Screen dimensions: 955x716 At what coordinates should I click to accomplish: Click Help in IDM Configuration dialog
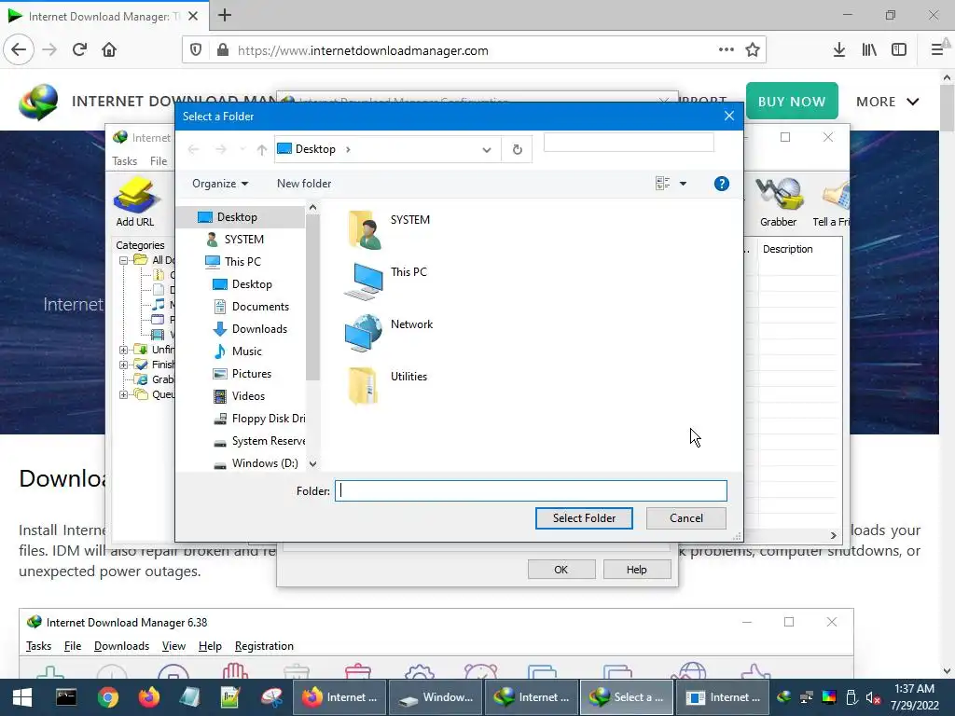click(x=636, y=570)
